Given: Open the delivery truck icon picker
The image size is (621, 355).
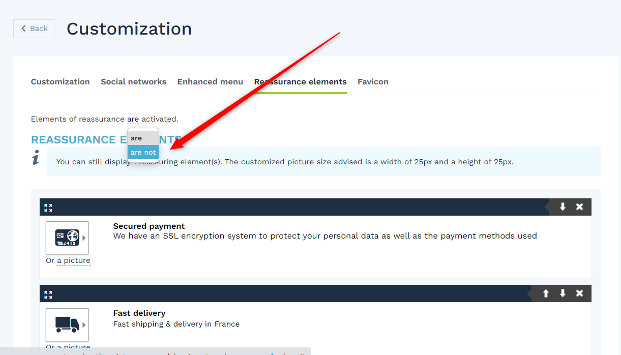Looking at the screenshot, I should point(67,324).
